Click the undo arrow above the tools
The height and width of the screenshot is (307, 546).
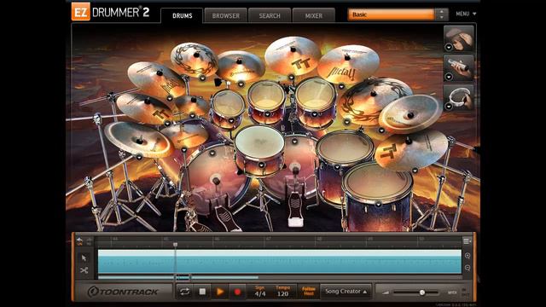pyautogui.click(x=79, y=240)
